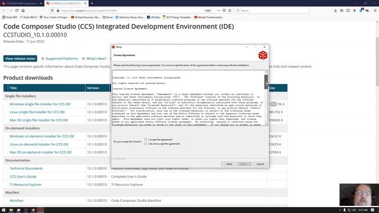This screenshot has height=213, width=379.
Task: Click the Setup dialog title bar icon
Action: pyautogui.click(x=113, y=47)
